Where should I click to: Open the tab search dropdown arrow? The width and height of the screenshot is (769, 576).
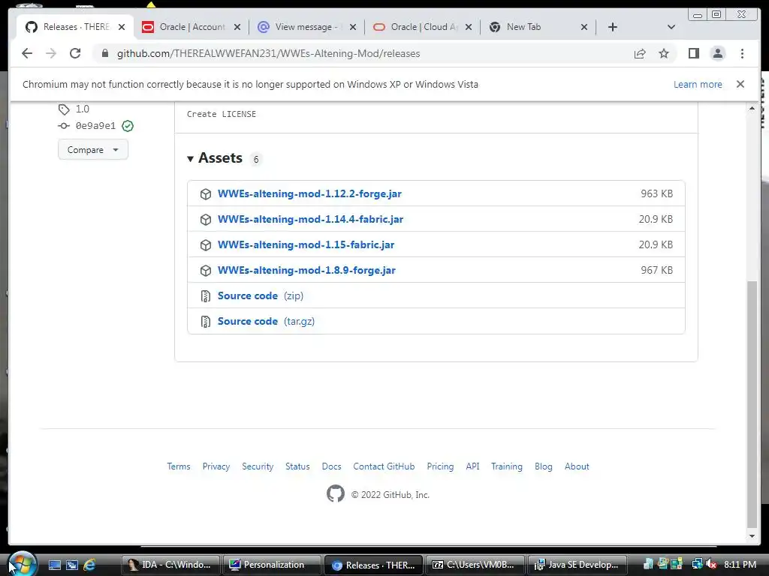671,27
